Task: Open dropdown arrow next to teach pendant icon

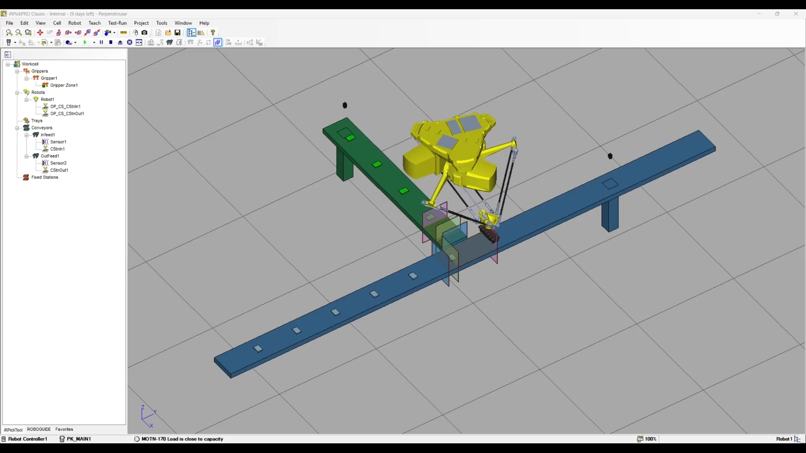Action: click(x=15, y=42)
